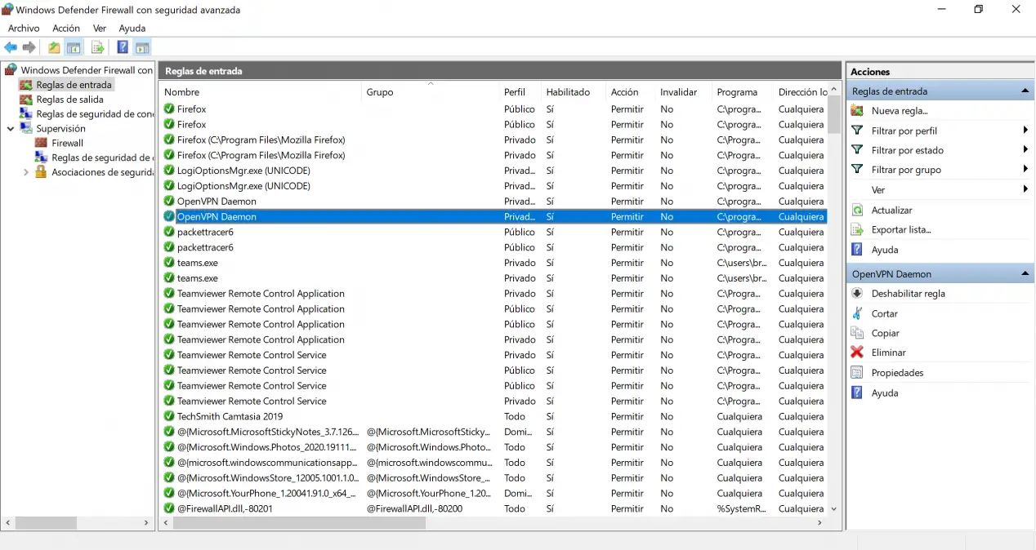
Task: Click the Cortar scissors icon
Action: coord(857,313)
